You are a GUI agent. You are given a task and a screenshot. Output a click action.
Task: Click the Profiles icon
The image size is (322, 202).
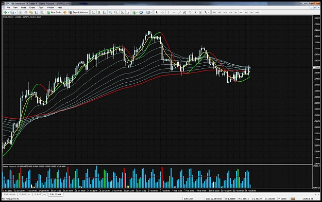(x=12, y=12)
